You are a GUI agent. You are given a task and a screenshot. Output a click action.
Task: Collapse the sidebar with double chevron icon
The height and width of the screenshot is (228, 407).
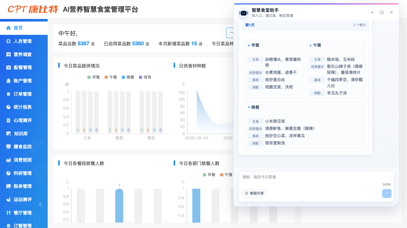40,205
